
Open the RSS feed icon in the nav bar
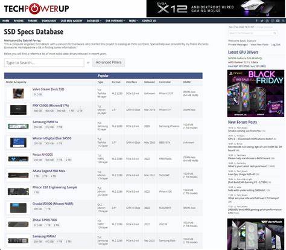pos(283,21)
